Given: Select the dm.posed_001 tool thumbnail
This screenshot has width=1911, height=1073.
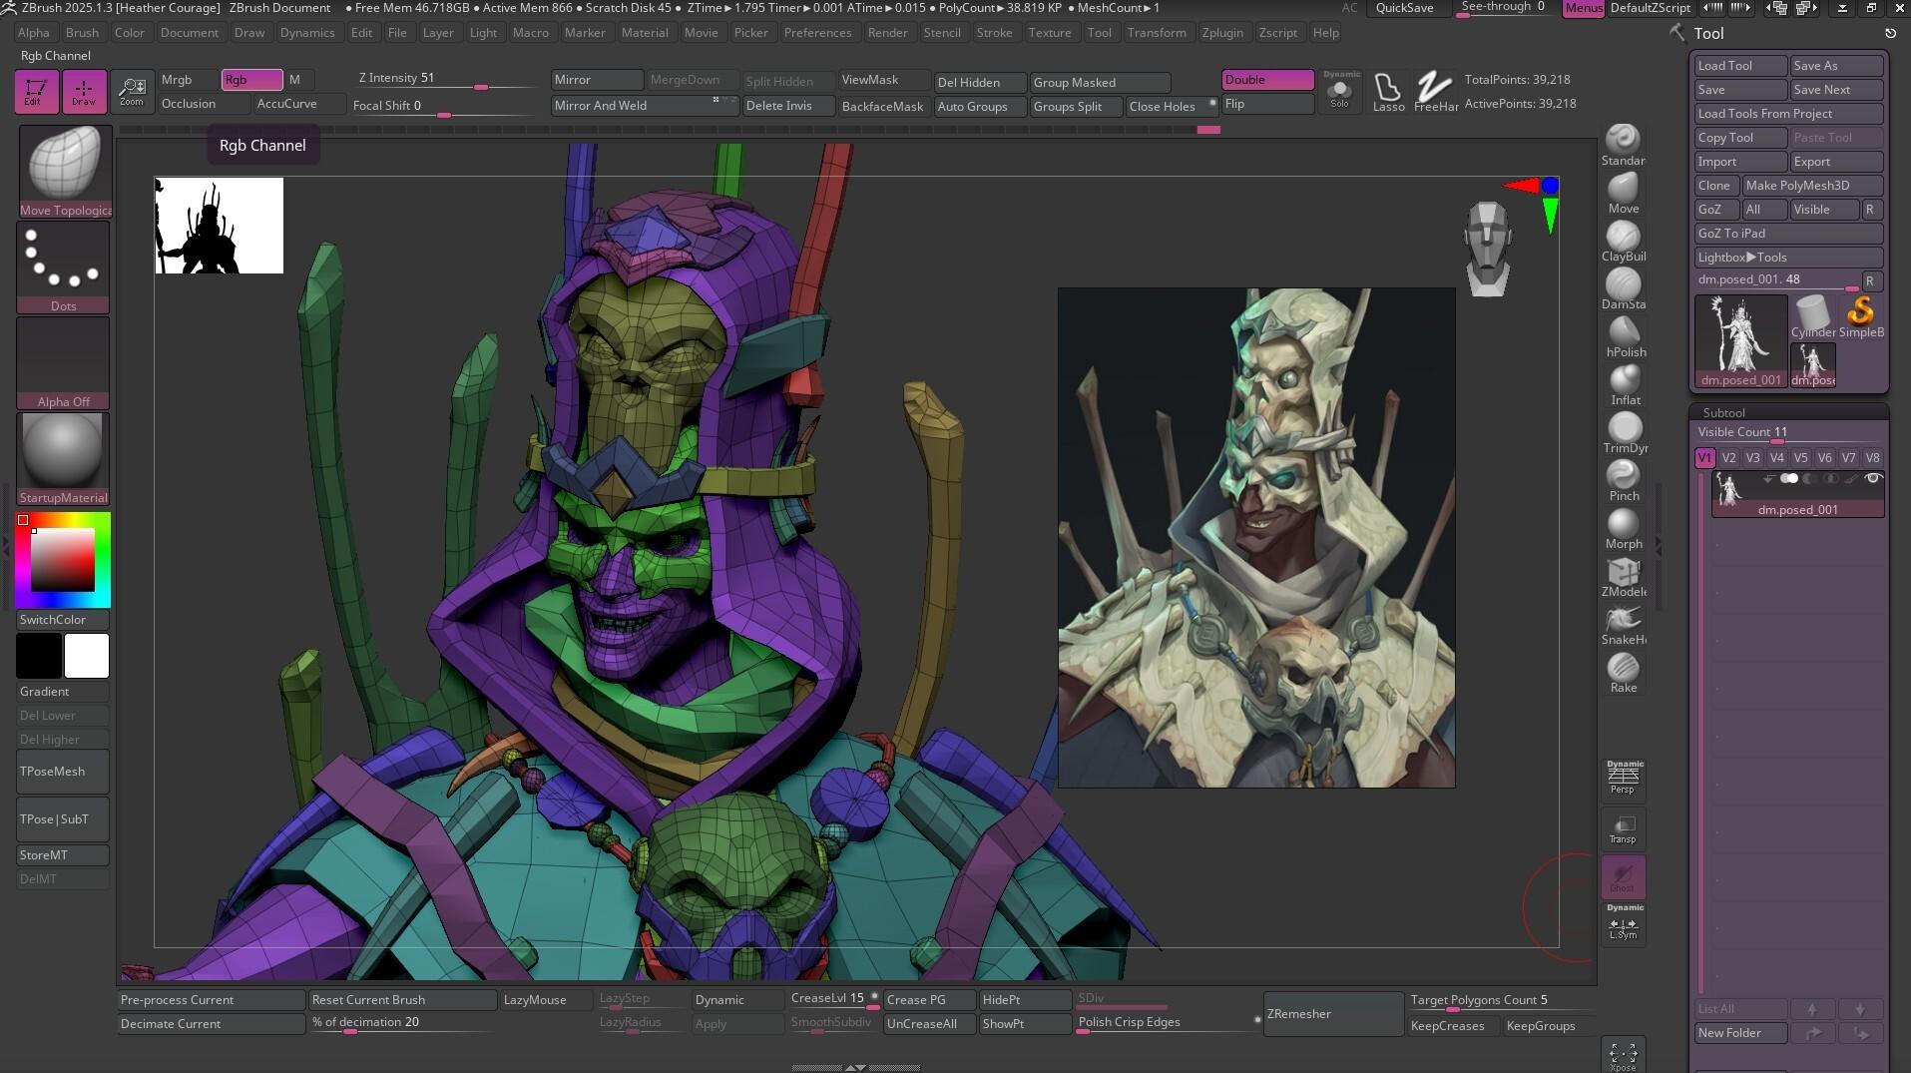Looking at the screenshot, I should [1741, 341].
